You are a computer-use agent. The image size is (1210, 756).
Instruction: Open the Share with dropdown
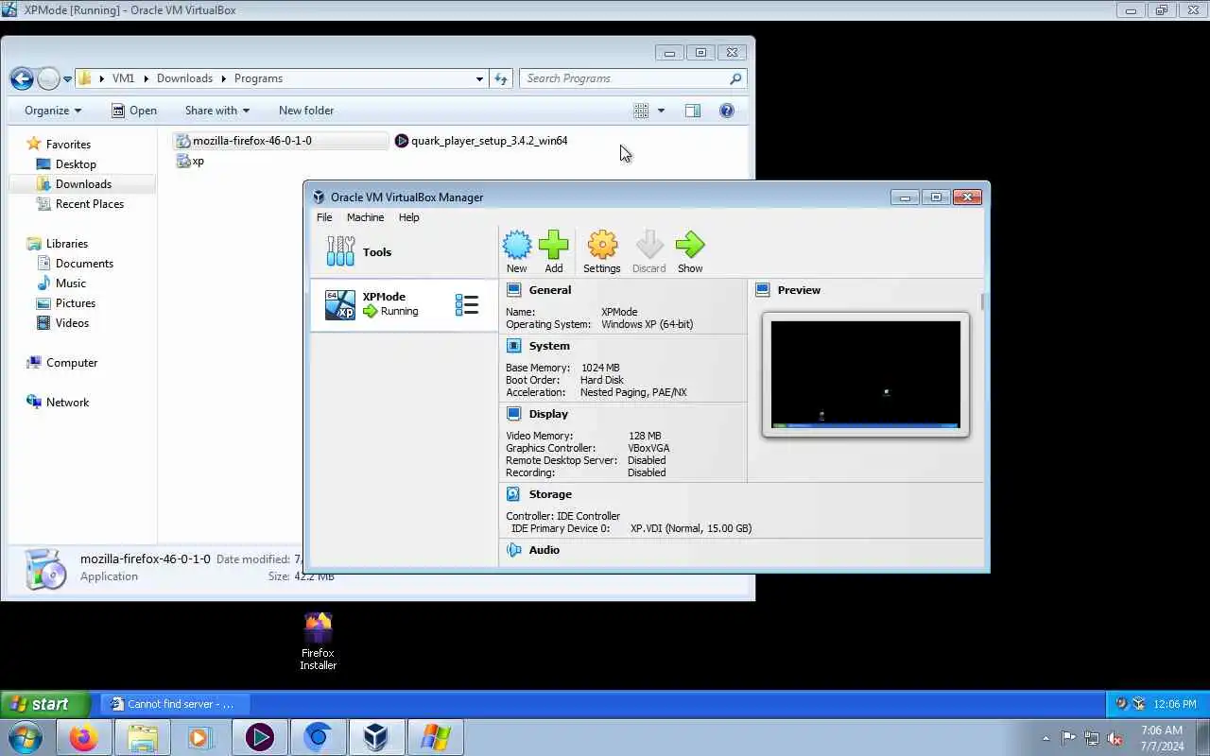(217, 111)
